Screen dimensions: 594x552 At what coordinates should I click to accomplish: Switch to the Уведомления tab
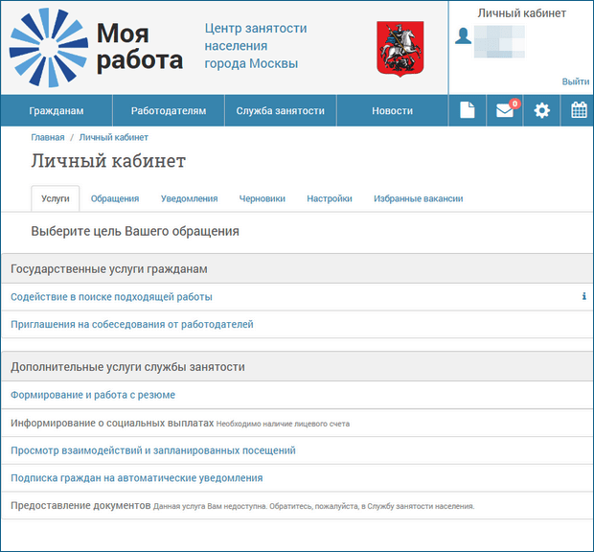tap(189, 198)
